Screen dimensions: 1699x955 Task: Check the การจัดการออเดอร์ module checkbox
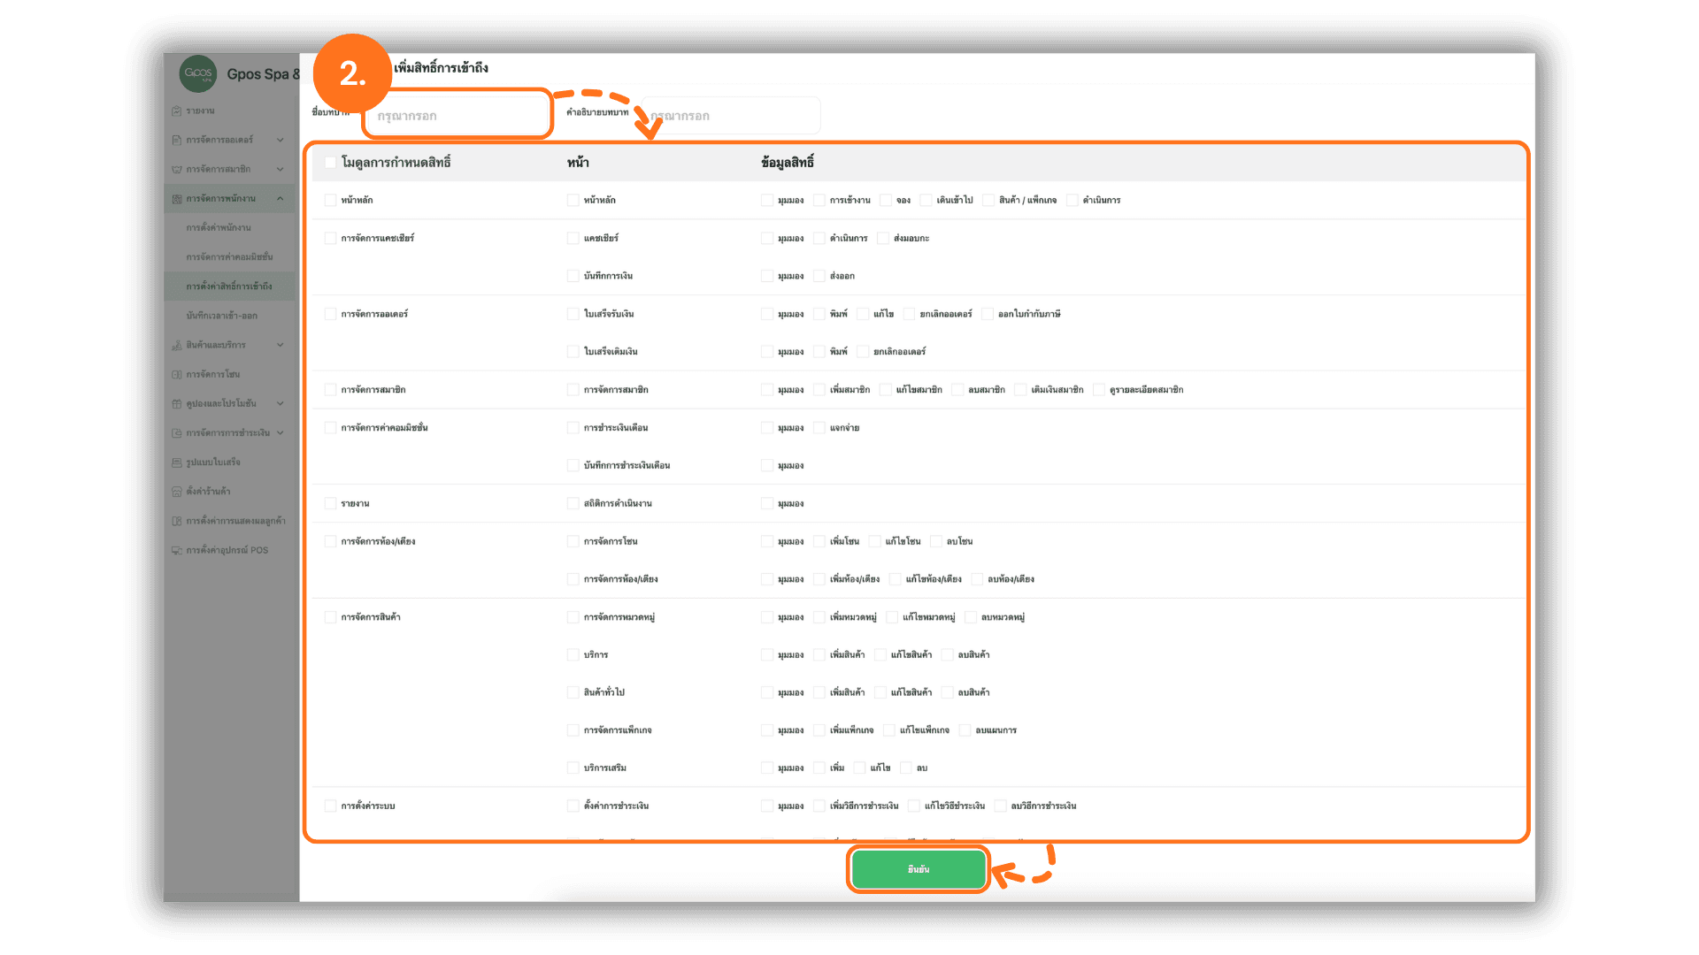330,314
